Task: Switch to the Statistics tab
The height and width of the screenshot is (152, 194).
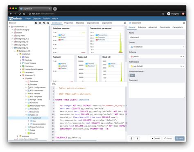Action: (x=80, y=23)
